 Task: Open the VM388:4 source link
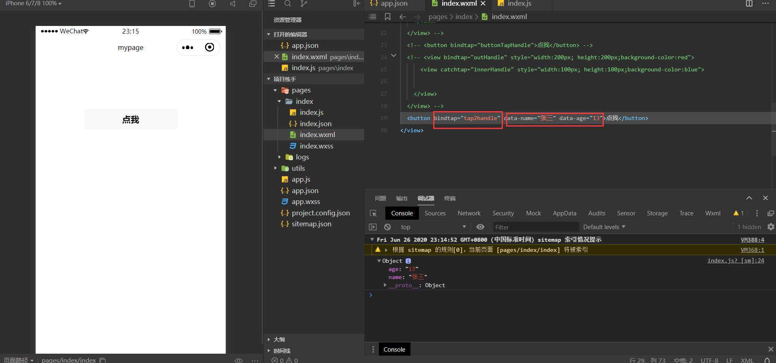click(x=752, y=240)
